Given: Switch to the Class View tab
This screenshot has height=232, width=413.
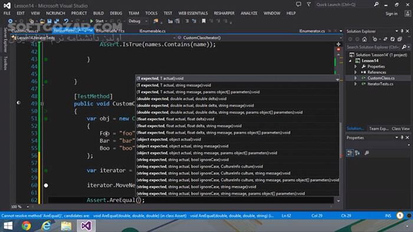Looking at the screenshot, I should (x=401, y=129).
